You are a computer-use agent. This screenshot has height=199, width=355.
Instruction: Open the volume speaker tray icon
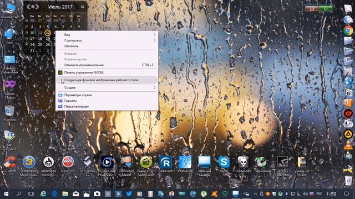point(305,194)
